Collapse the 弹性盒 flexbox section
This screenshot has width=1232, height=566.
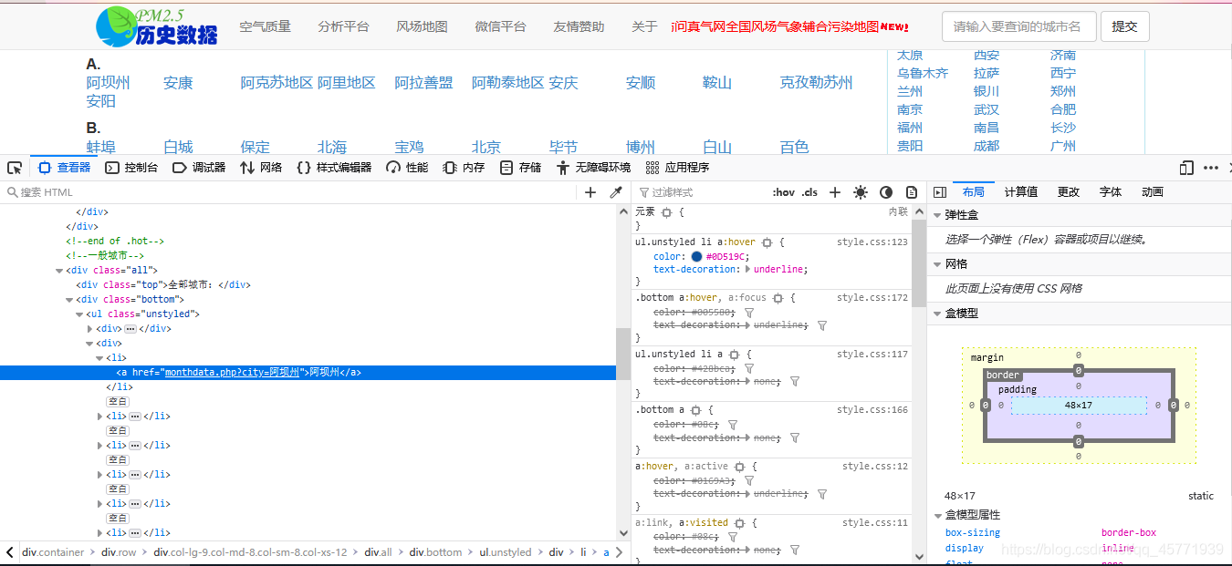[x=937, y=215]
